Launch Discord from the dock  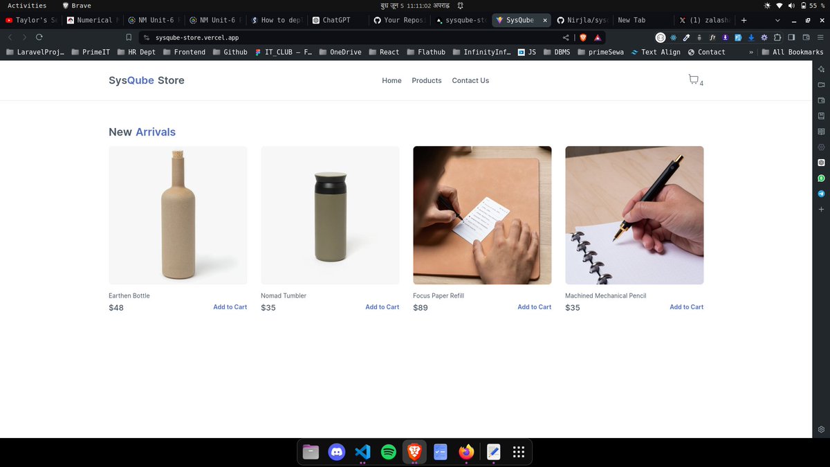click(337, 452)
